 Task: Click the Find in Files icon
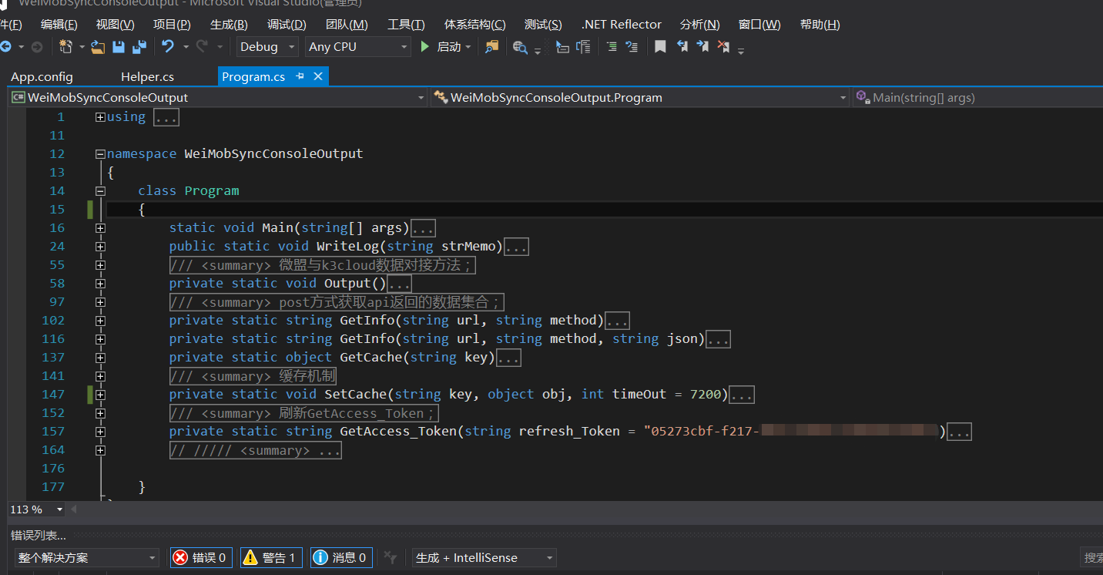(x=491, y=47)
